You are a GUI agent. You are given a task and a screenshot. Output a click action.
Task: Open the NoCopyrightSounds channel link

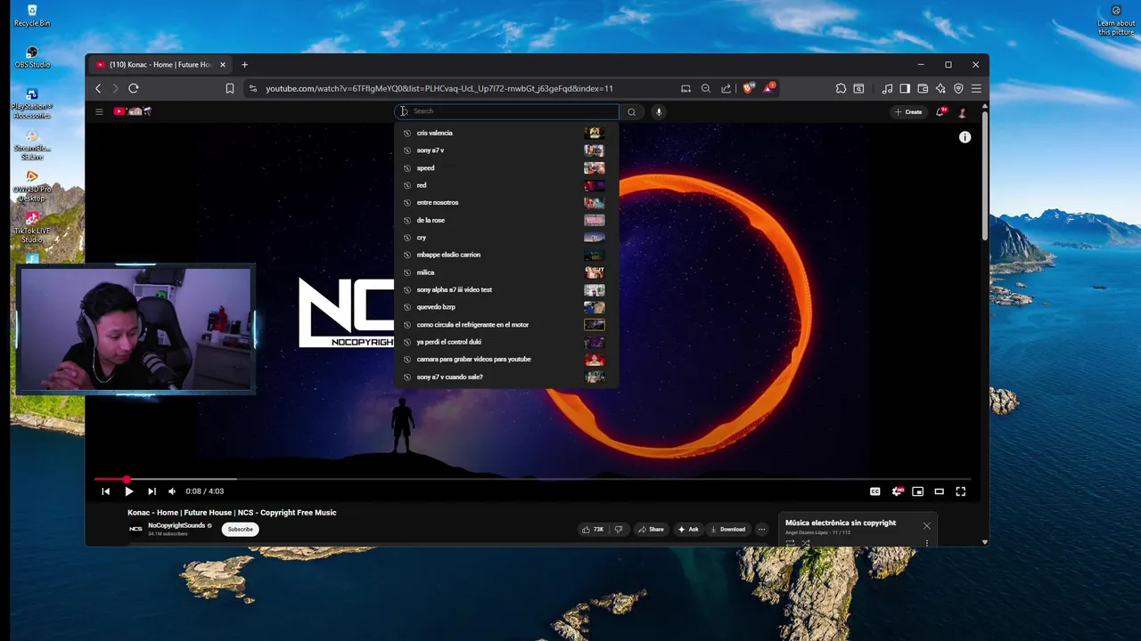point(176,525)
